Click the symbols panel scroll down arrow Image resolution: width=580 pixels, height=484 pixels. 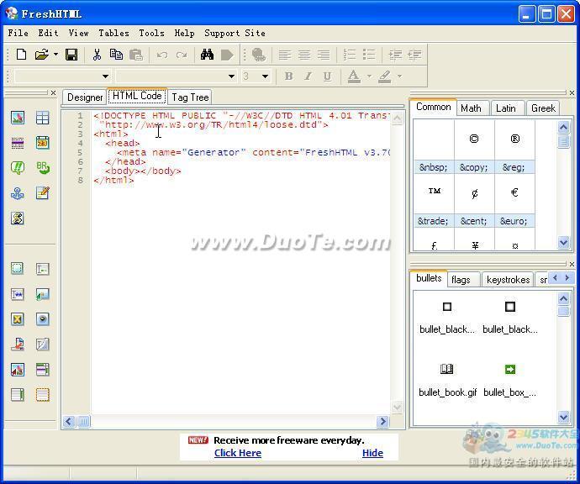563,243
